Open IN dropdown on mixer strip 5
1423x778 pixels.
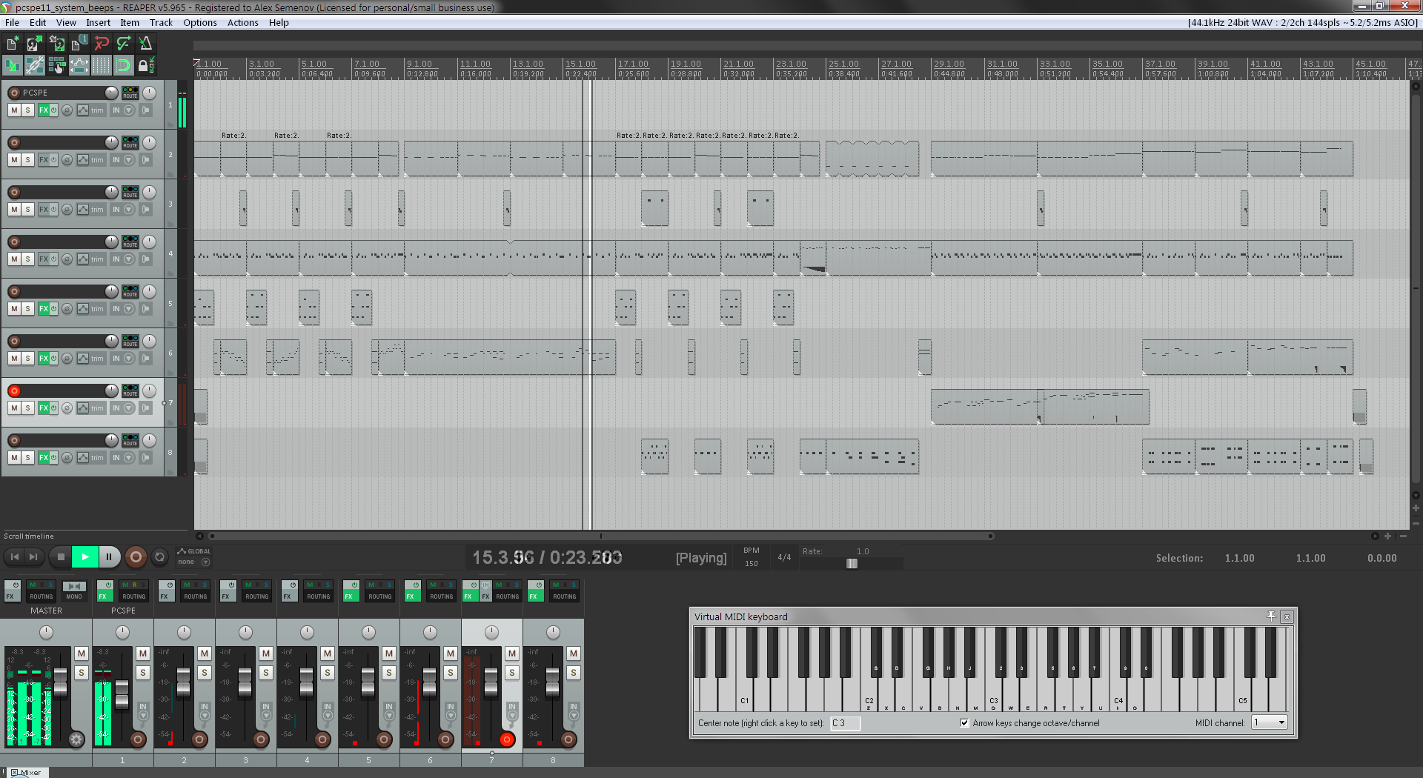(389, 711)
